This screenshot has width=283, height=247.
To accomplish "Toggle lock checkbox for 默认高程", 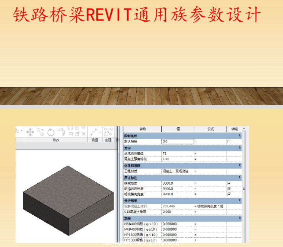I will tap(229, 141).
